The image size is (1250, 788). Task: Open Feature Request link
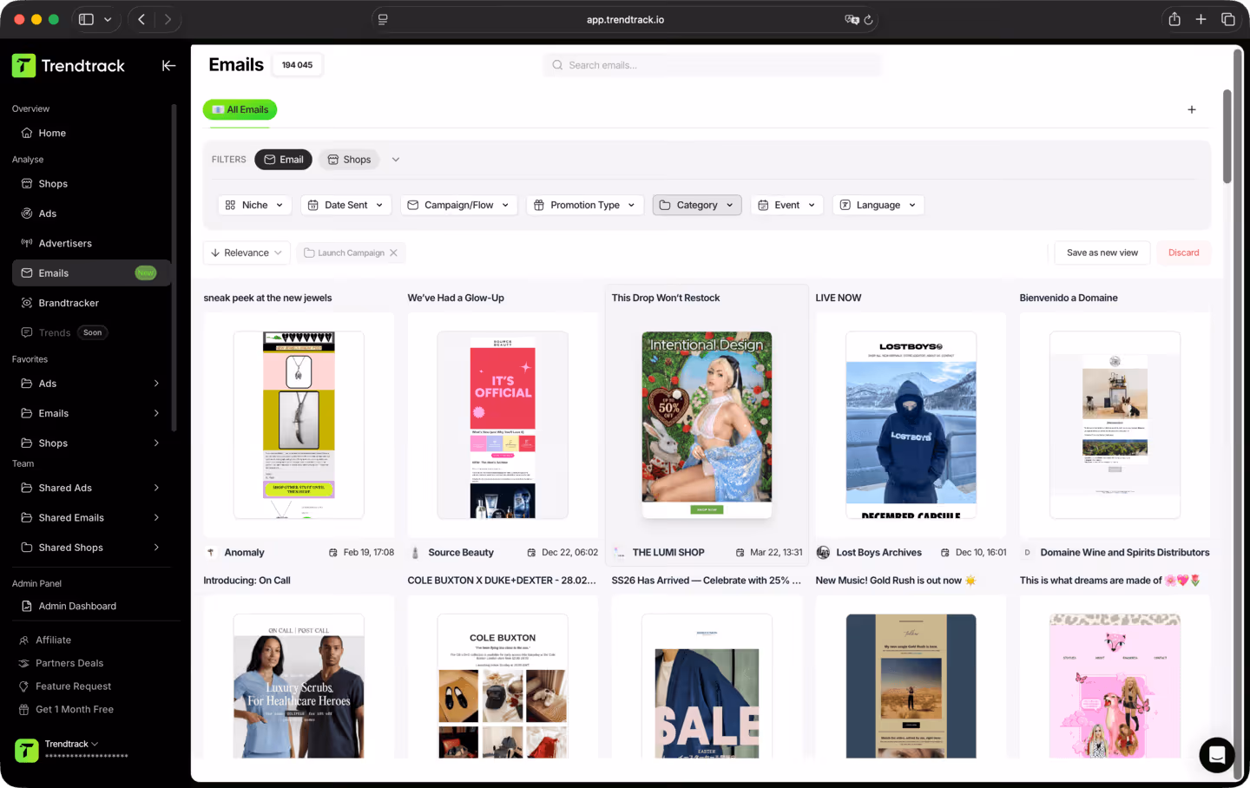(x=73, y=686)
